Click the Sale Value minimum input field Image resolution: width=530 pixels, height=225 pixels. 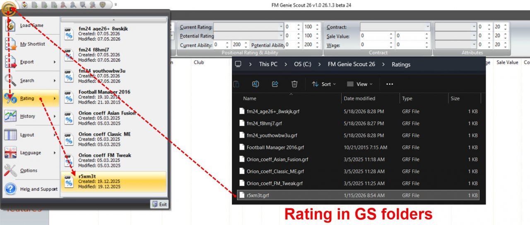[377, 36]
